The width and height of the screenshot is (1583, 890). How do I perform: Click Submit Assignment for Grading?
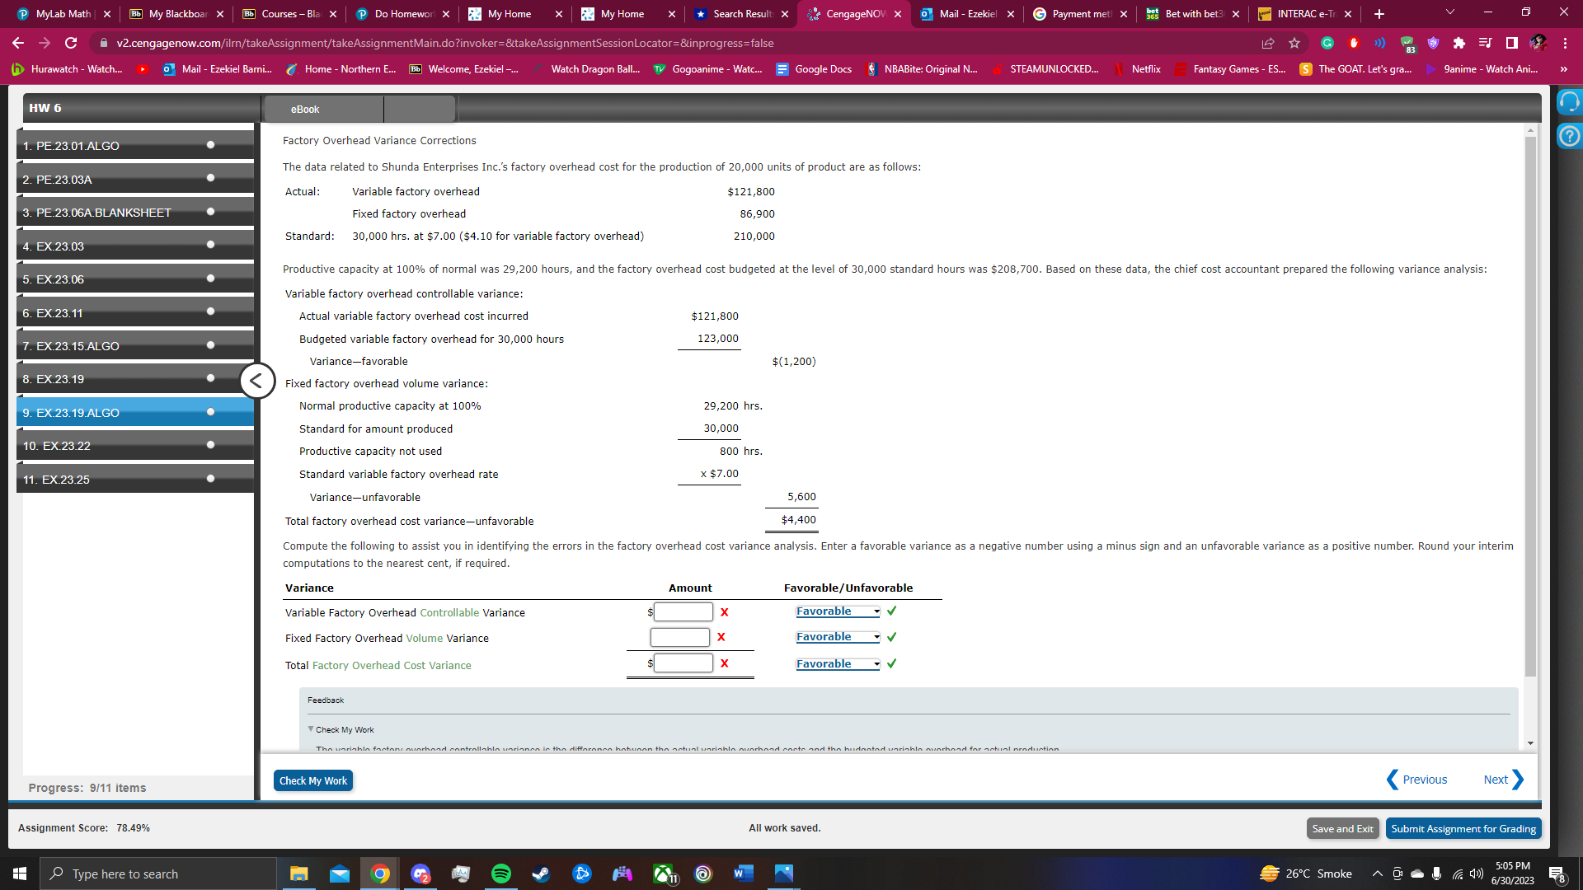coord(1463,828)
